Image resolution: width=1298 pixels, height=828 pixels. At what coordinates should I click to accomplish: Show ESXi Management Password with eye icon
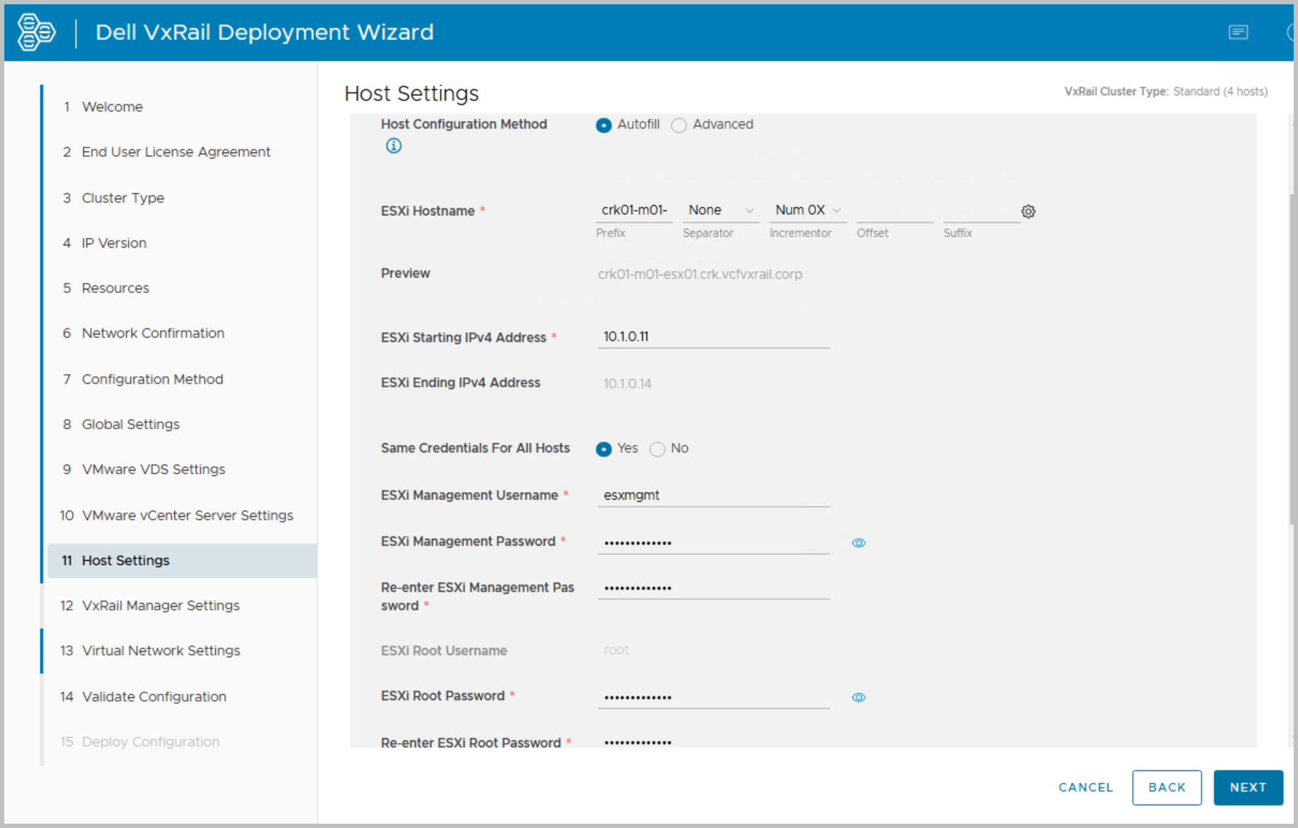(x=858, y=543)
